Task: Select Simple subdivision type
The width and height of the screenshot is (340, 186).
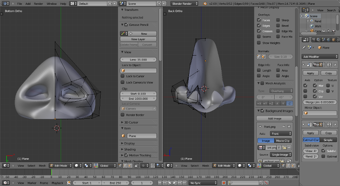Action: 328,140
